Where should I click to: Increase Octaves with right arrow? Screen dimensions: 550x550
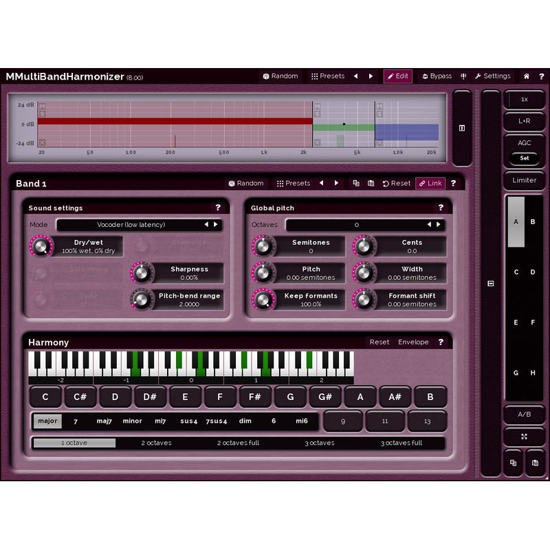pyautogui.click(x=439, y=225)
